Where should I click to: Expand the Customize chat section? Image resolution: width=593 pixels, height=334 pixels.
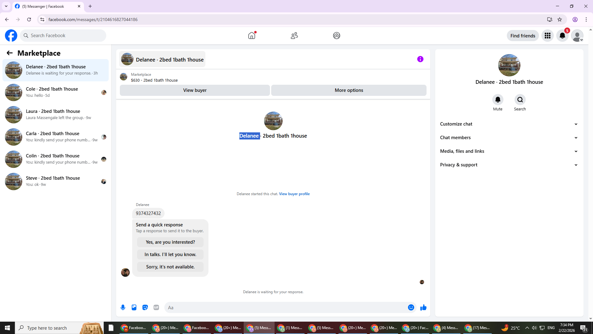pyautogui.click(x=509, y=124)
